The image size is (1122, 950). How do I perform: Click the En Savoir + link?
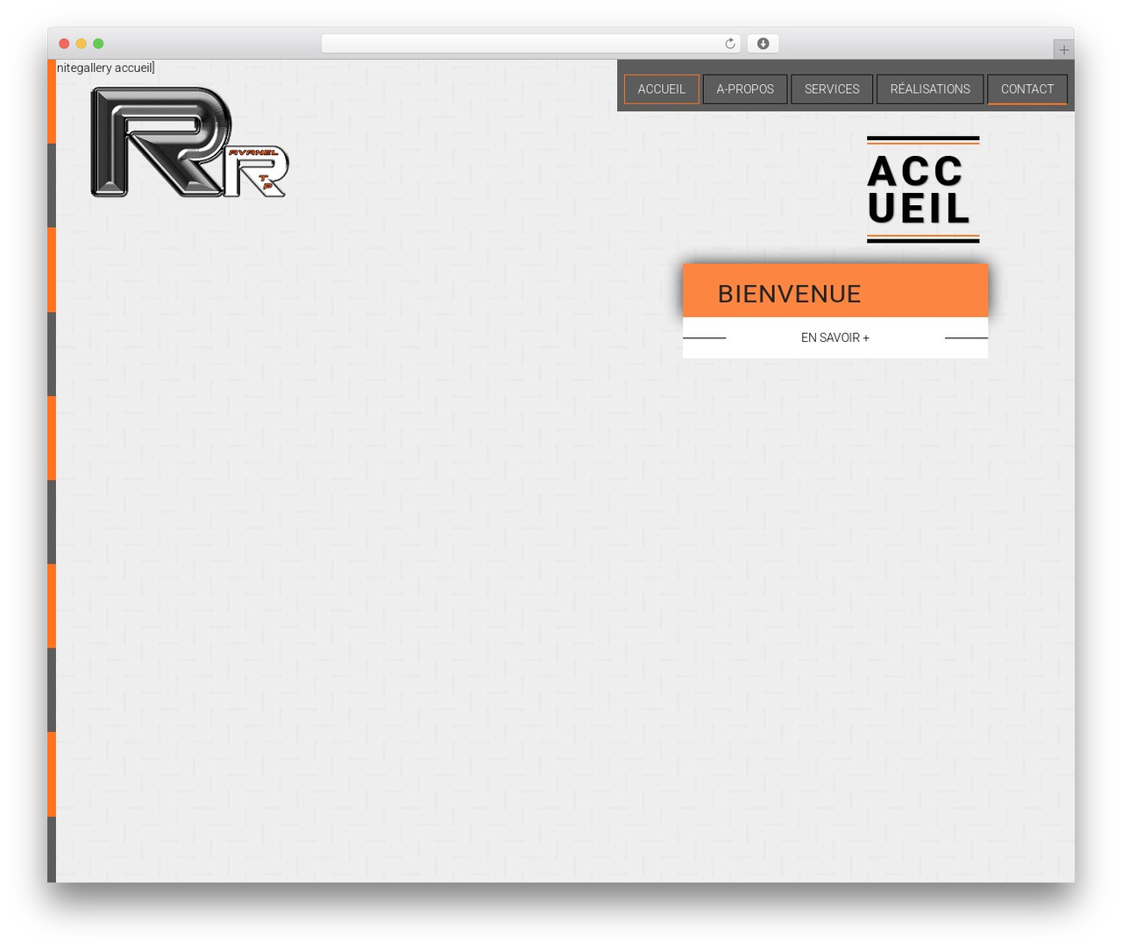pyautogui.click(x=835, y=337)
